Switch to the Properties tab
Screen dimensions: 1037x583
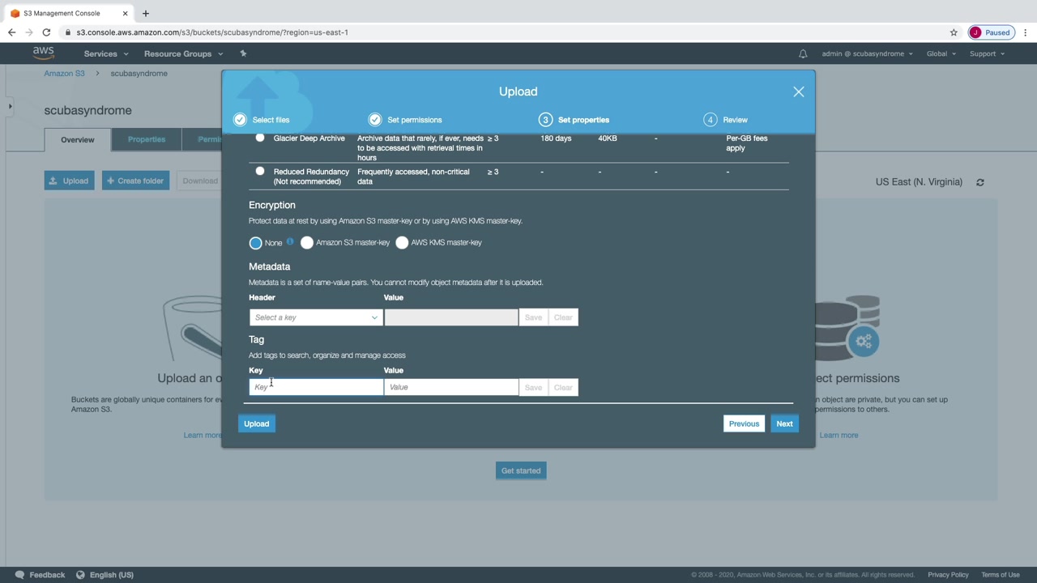click(x=147, y=139)
